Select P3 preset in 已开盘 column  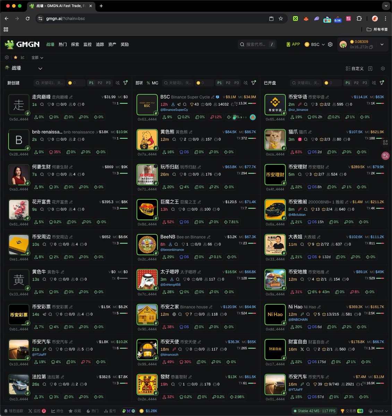[365, 83]
